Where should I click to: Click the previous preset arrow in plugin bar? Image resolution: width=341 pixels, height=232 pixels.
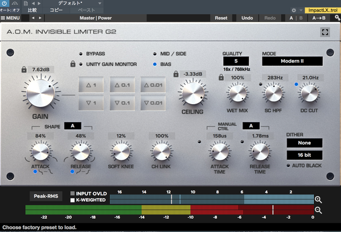click(33, 18)
